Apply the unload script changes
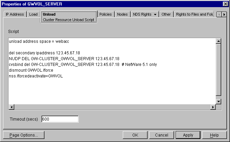Viewport: 230px width, 142px height. (188, 135)
